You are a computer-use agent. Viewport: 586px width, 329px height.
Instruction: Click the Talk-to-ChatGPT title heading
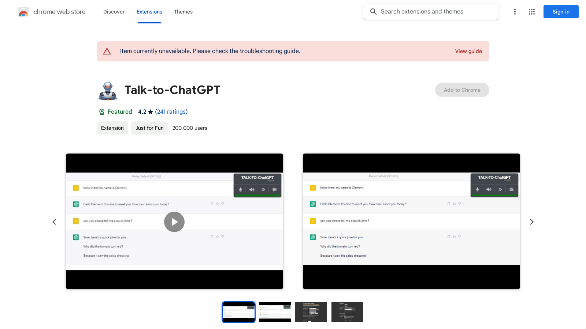173,90
